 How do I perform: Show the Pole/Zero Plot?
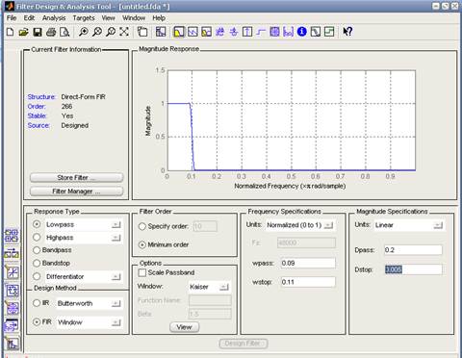coord(274,32)
